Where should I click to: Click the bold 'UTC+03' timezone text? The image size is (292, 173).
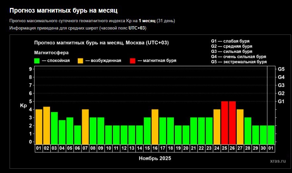tap(137, 28)
